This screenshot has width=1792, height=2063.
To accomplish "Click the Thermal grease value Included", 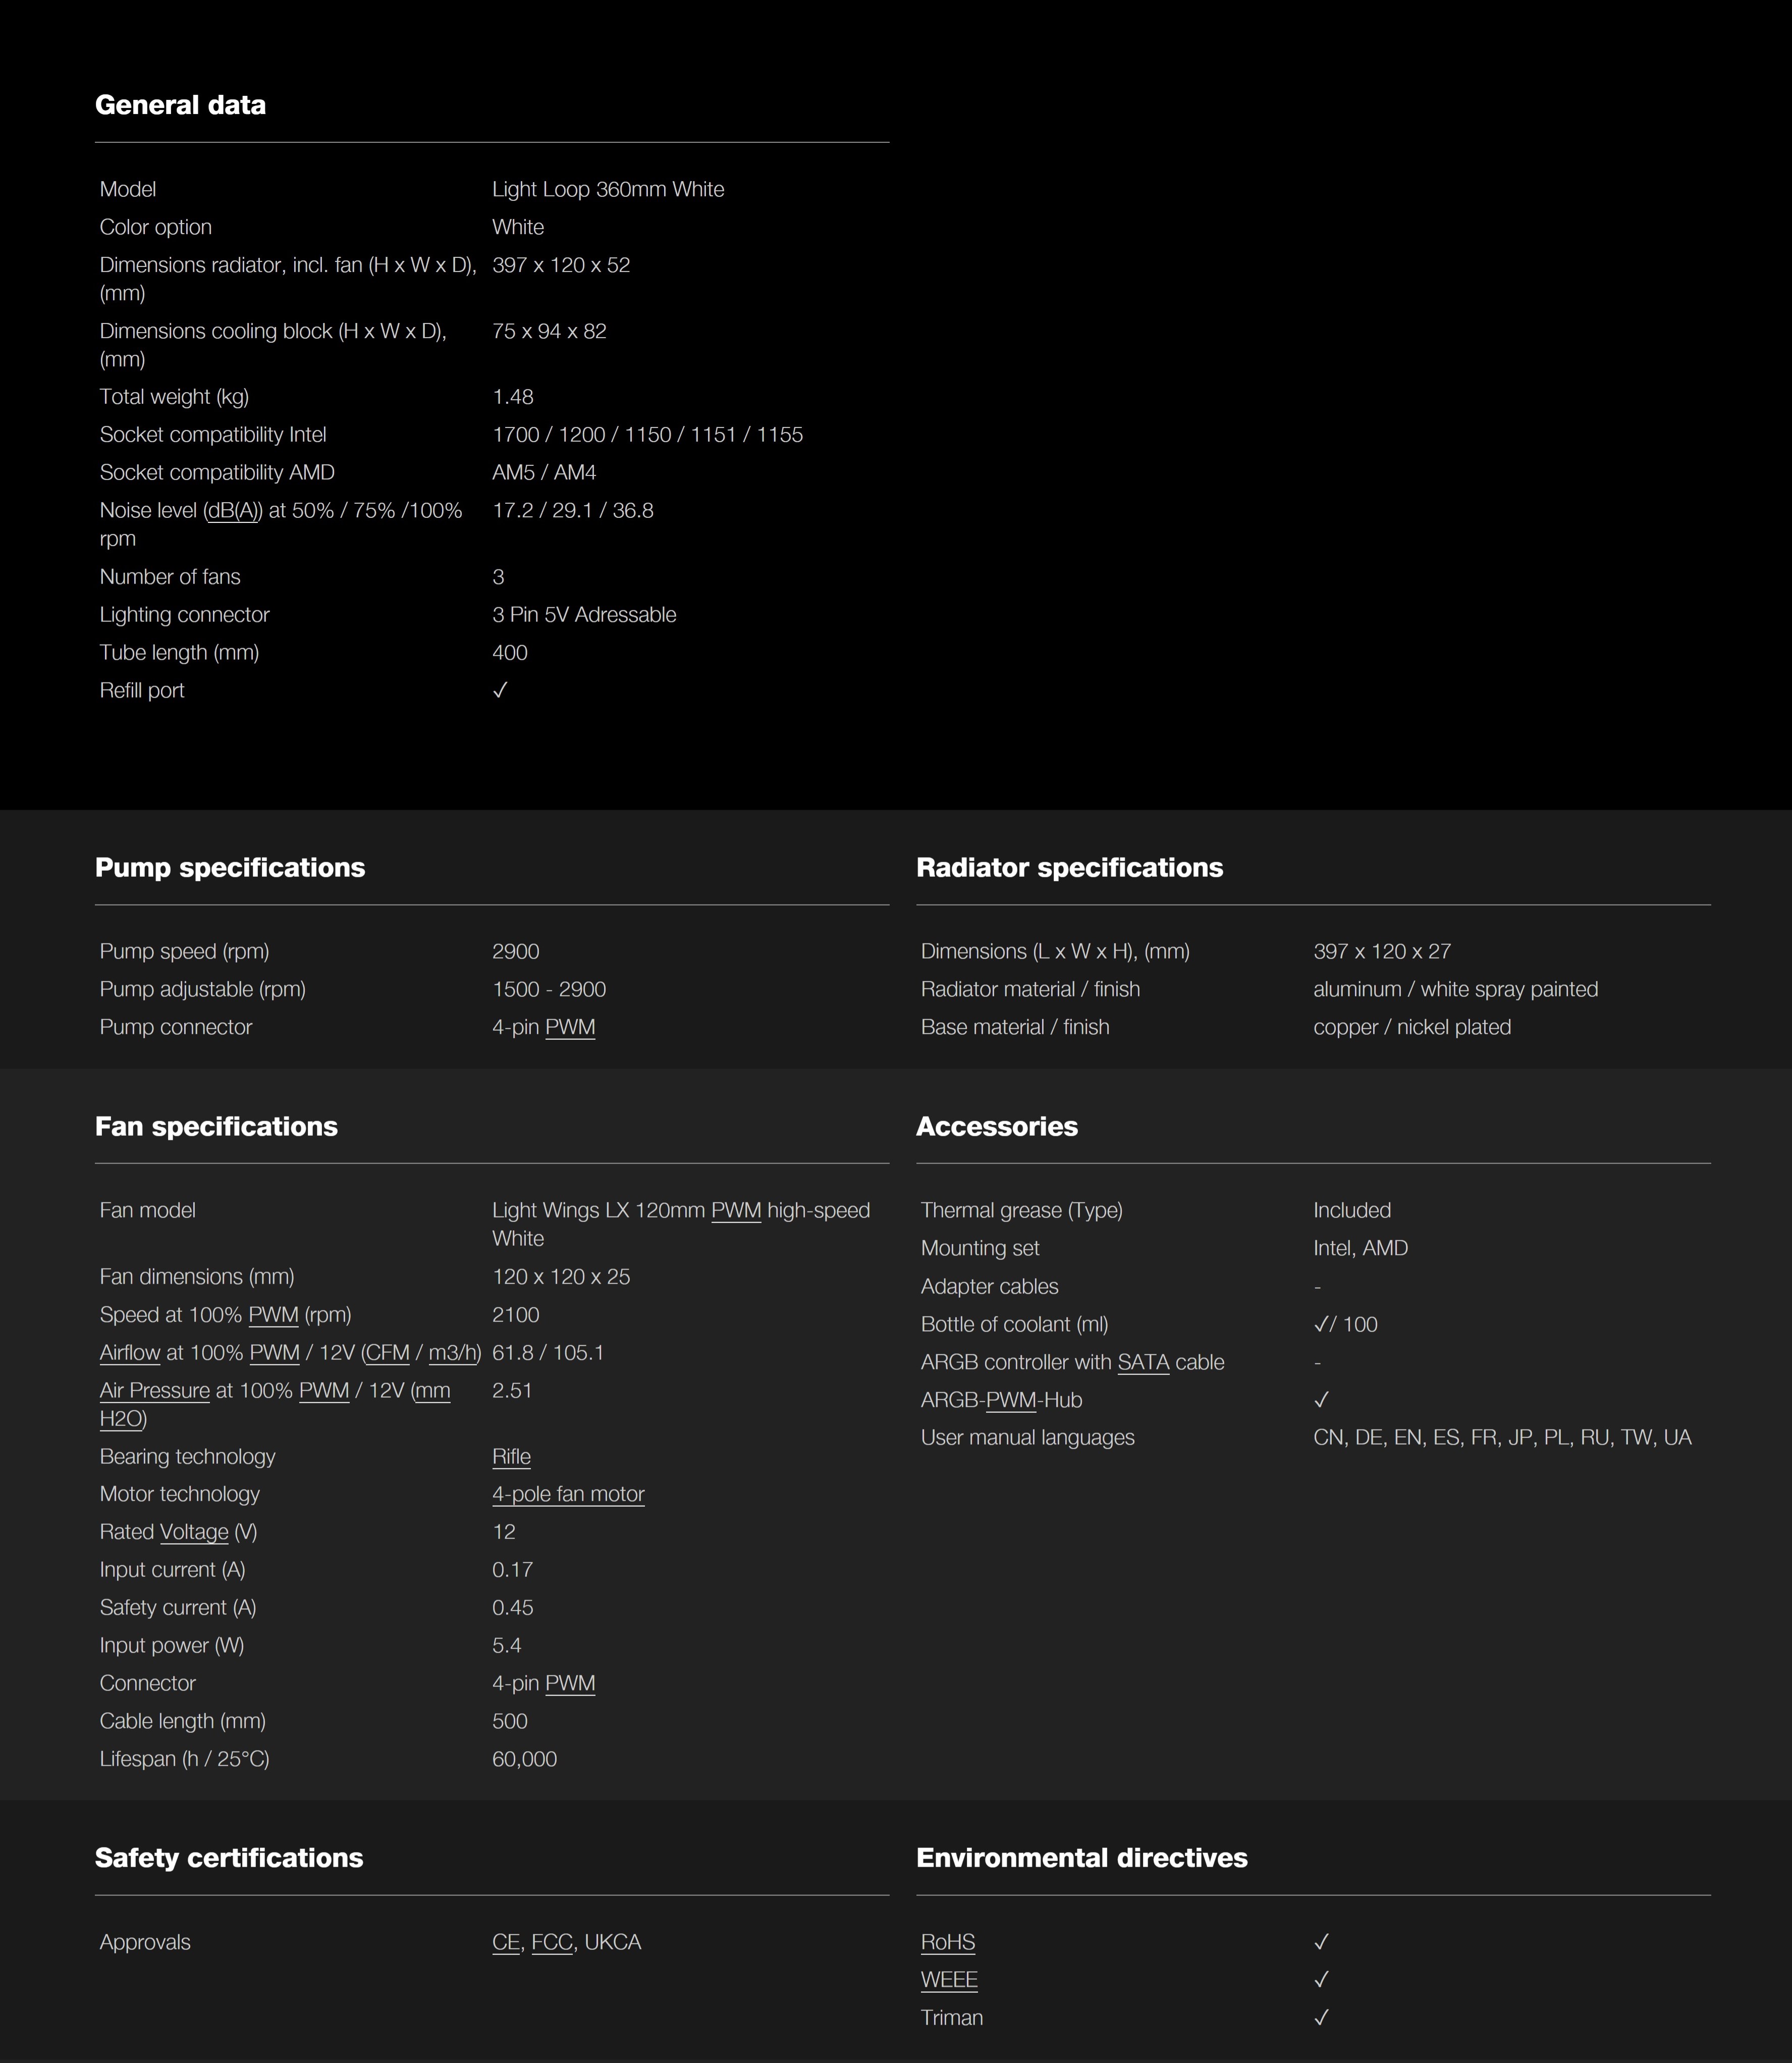I will (x=1352, y=1210).
